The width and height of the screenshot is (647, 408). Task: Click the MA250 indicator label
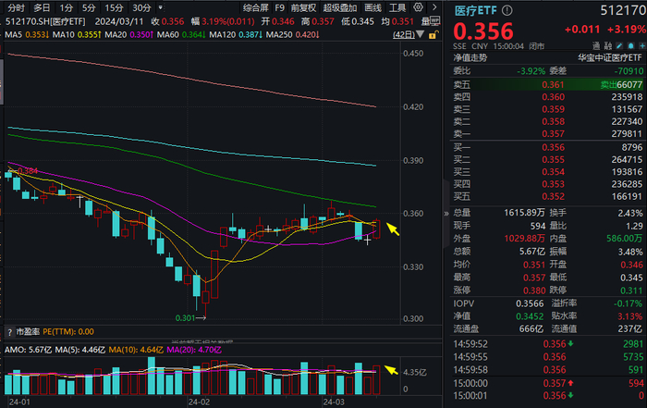279,35
